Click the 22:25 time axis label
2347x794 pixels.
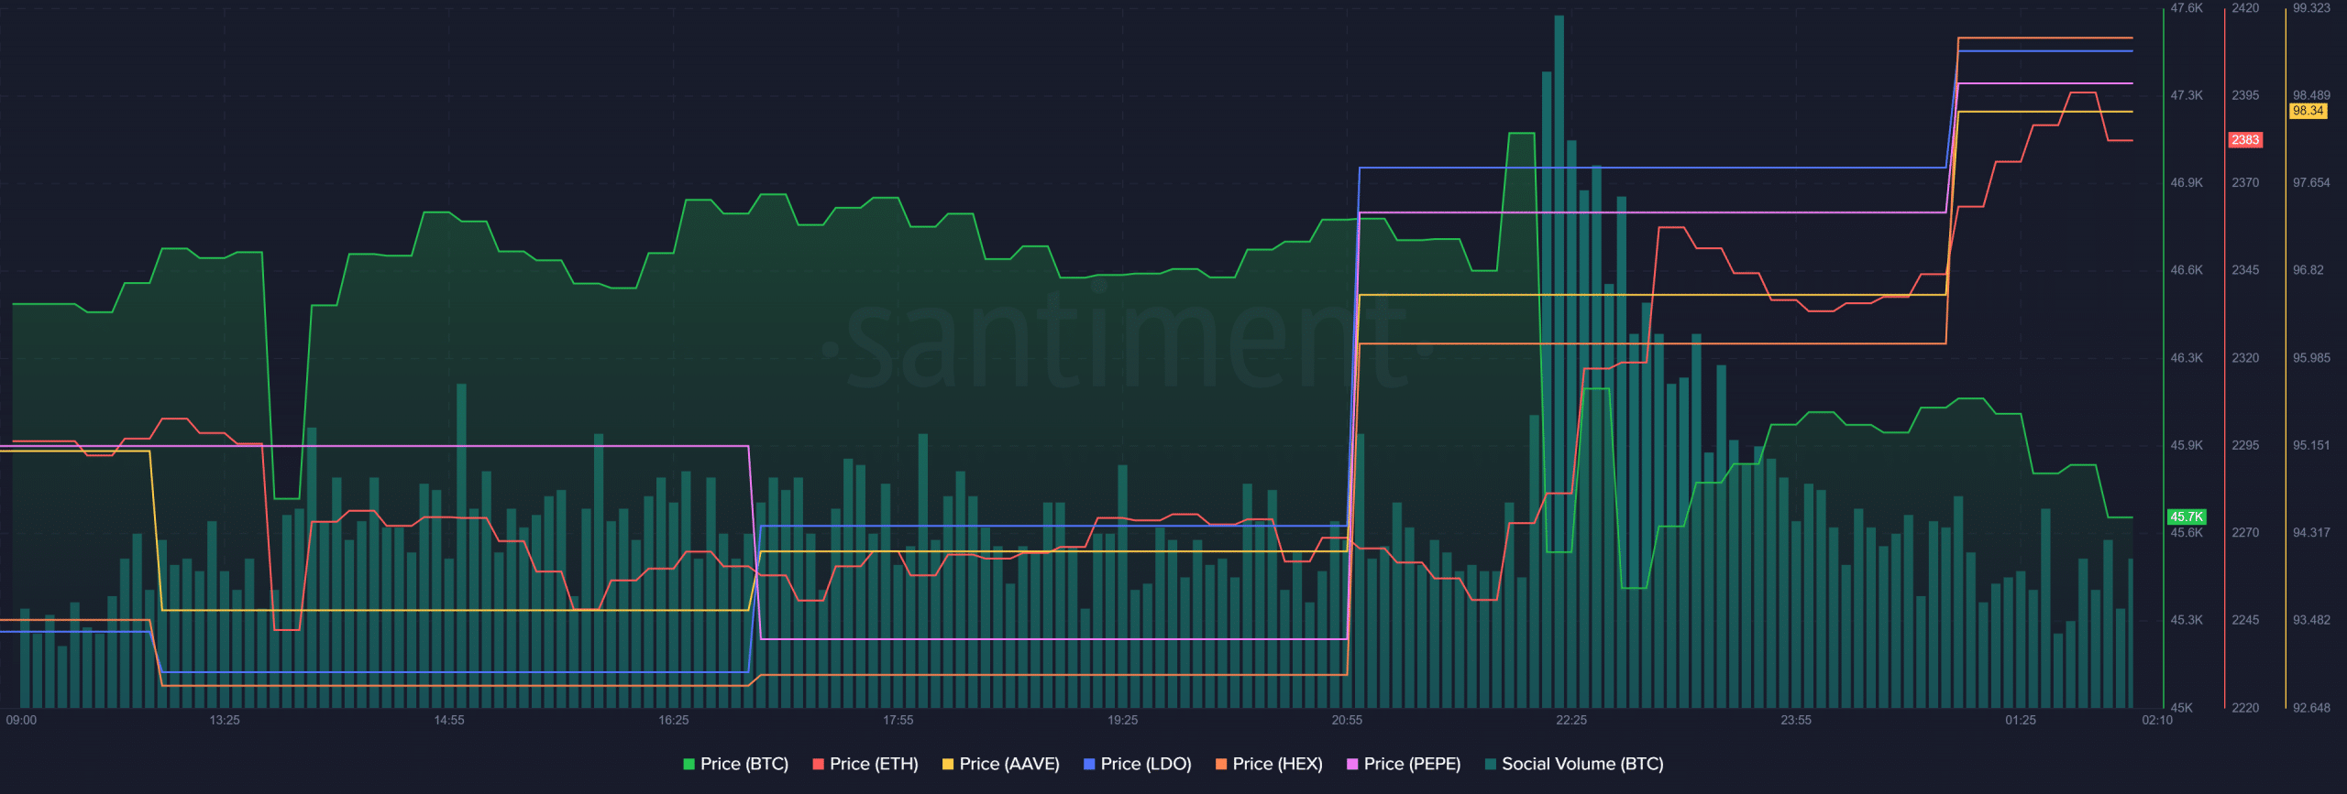click(1571, 720)
